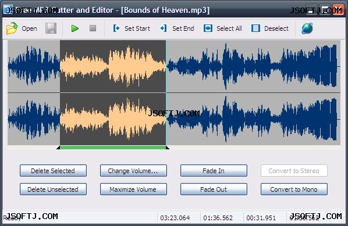The width and height of the screenshot is (348, 226).
Task: Click Delete Unselected button
Action: coord(53,189)
